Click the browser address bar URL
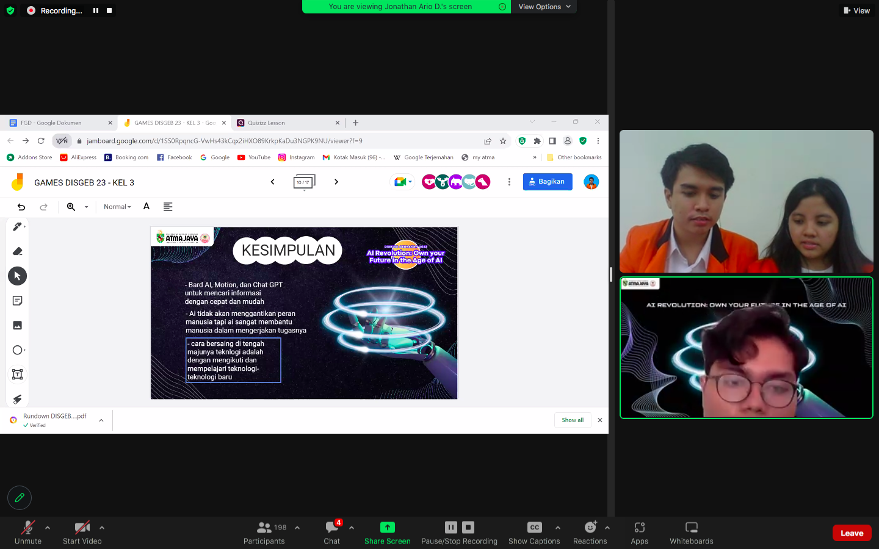The width and height of the screenshot is (879, 549). click(224, 141)
